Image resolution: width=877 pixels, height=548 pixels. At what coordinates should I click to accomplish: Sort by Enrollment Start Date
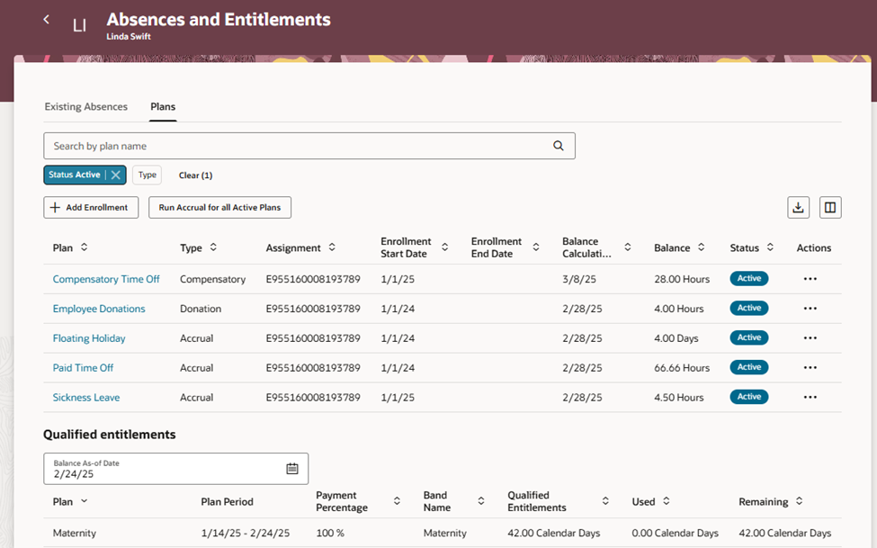pyautogui.click(x=444, y=247)
